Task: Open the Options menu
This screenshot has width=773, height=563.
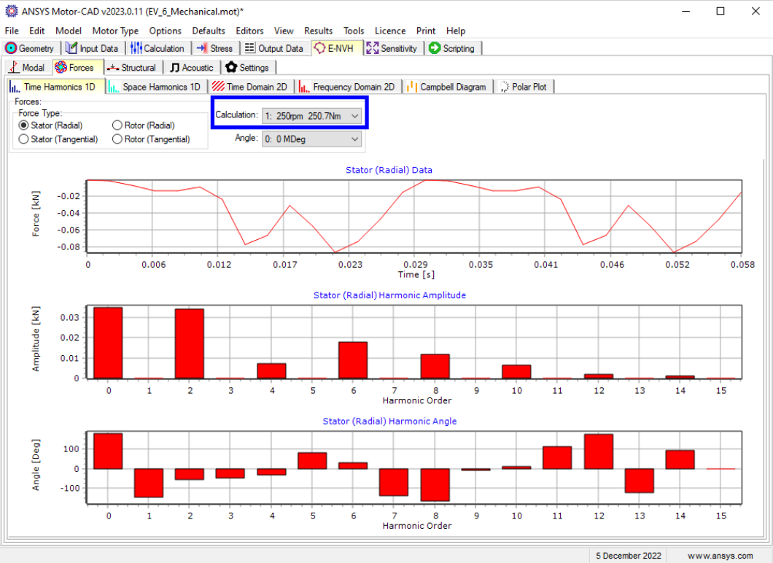Action: click(x=165, y=31)
